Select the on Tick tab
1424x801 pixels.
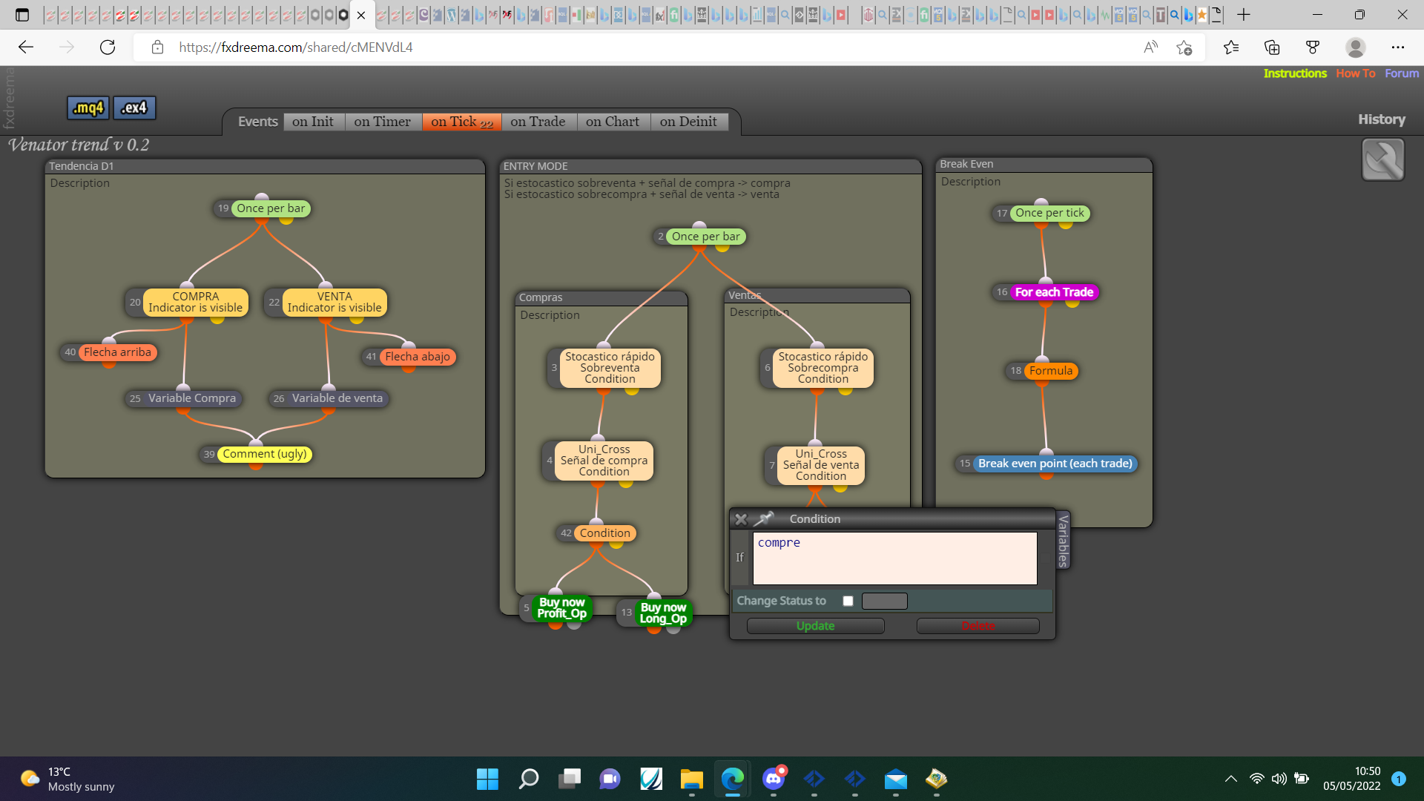(x=461, y=122)
